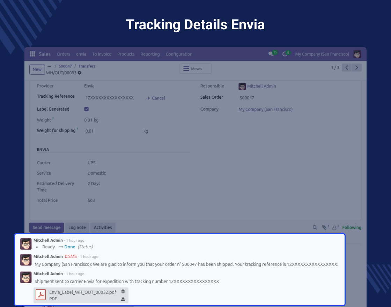Image resolution: width=391 pixels, height=307 pixels.
Task: Switch to the Log note tab
Action: (x=77, y=227)
